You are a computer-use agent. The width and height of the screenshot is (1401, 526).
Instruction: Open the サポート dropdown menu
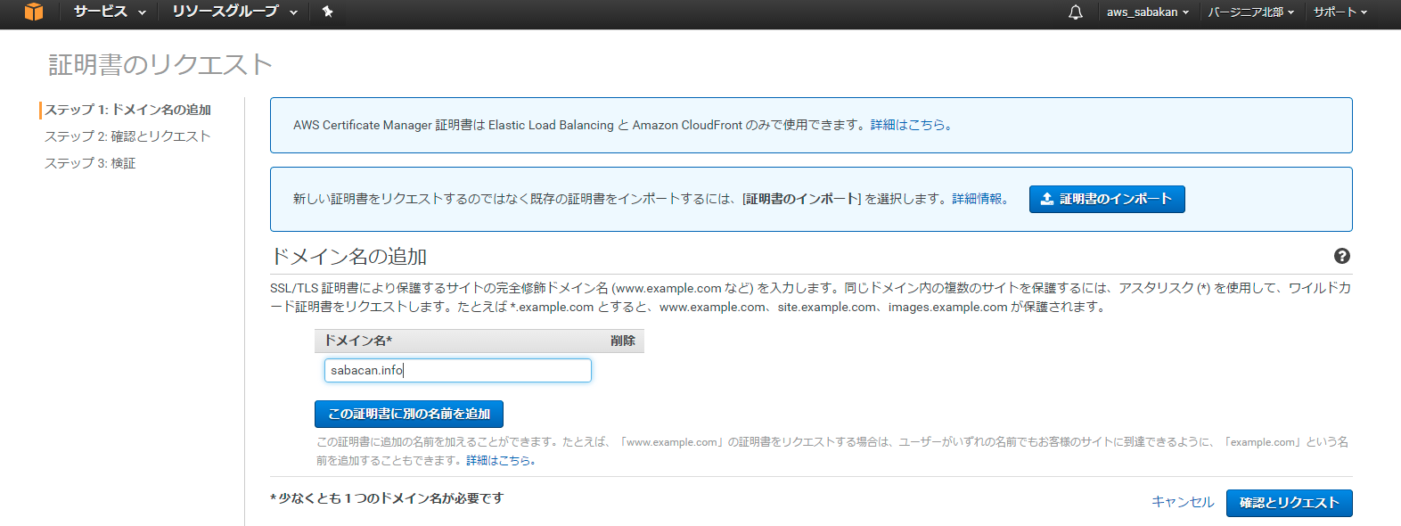click(1340, 12)
